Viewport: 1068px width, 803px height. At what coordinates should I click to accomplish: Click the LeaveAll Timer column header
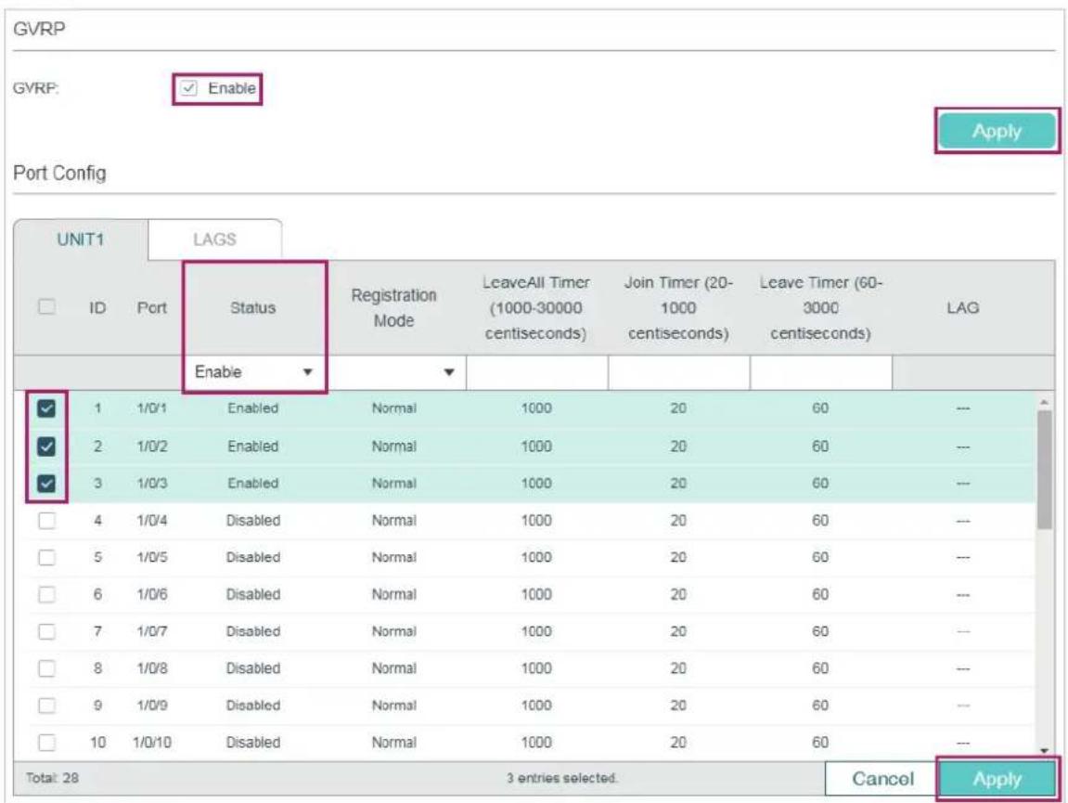536,307
